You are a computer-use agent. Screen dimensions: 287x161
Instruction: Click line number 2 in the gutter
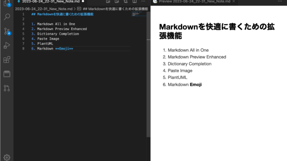[23, 19]
